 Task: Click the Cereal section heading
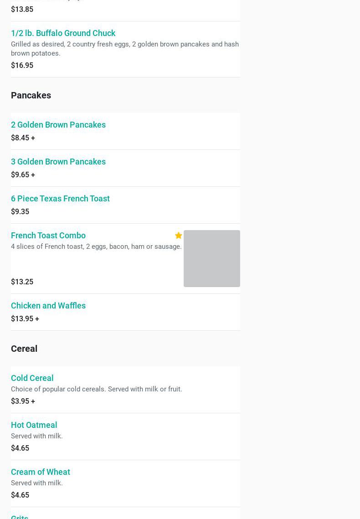coord(24,349)
